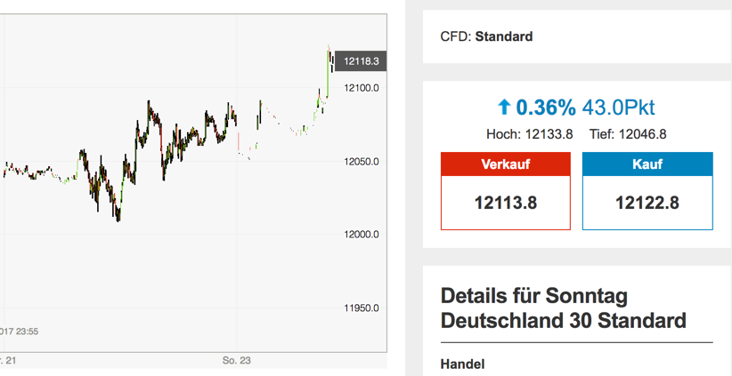
Task: Click the 43.0Pkt points change
Action: 618,108
